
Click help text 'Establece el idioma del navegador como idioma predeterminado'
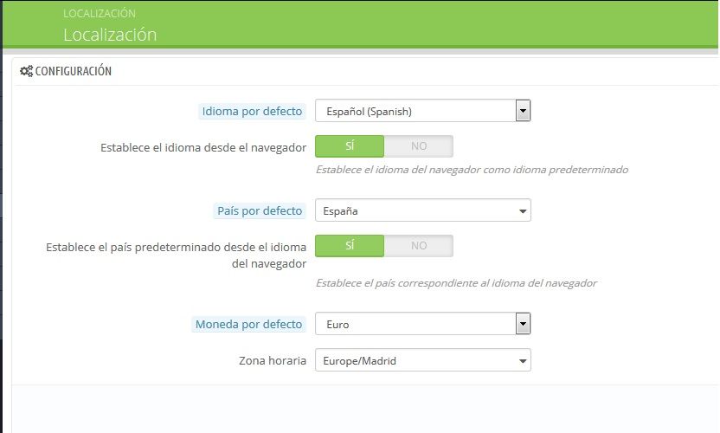tap(472, 170)
